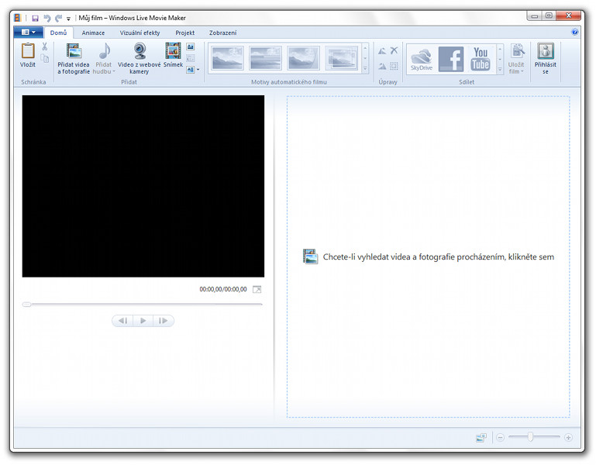
Task: Open the quick access toolbar customize arrow
Action: [x=68, y=19]
